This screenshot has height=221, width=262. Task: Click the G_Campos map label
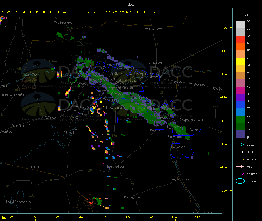click(x=198, y=85)
